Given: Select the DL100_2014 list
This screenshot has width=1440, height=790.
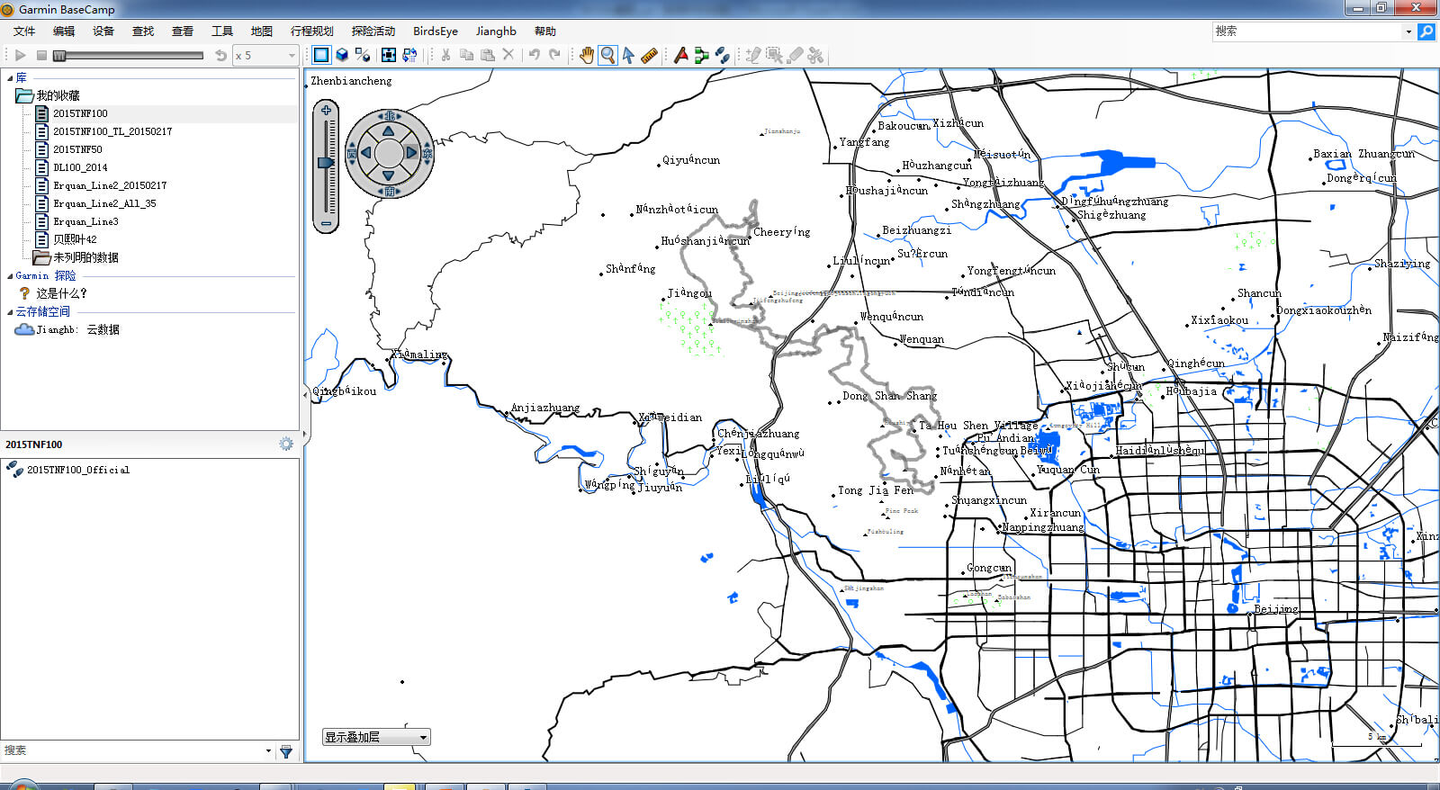Looking at the screenshot, I should pos(80,167).
